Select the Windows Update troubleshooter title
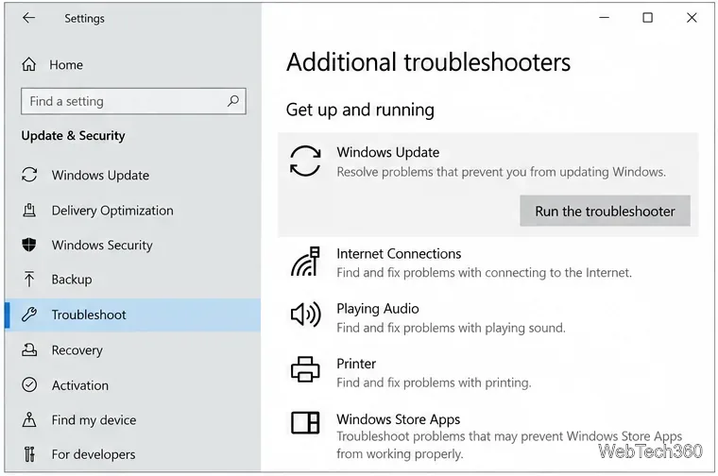The width and height of the screenshot is (718, 476). 388,152
